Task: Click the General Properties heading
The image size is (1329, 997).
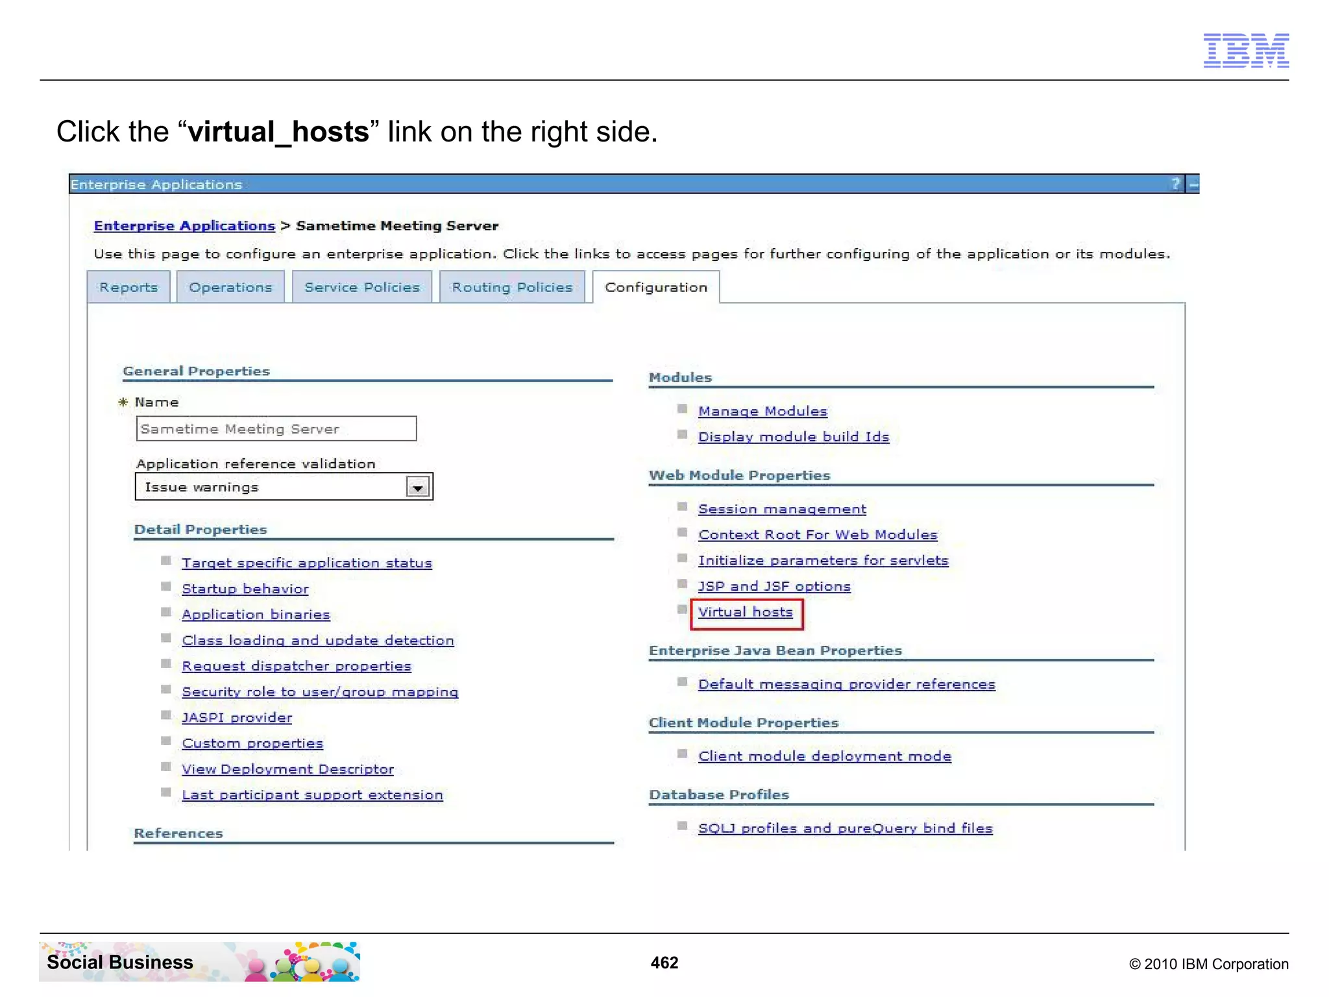Action: pyautogui.click(x=196, y=371)
